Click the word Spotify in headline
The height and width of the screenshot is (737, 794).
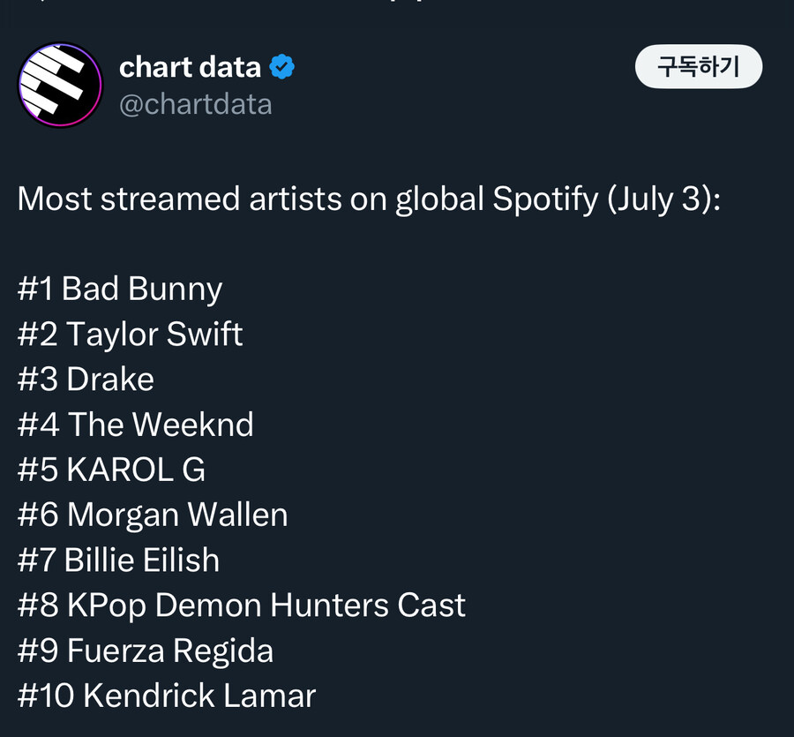545,199
